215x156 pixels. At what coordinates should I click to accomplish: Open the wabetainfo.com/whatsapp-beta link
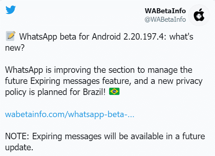(x=70, y=114)
